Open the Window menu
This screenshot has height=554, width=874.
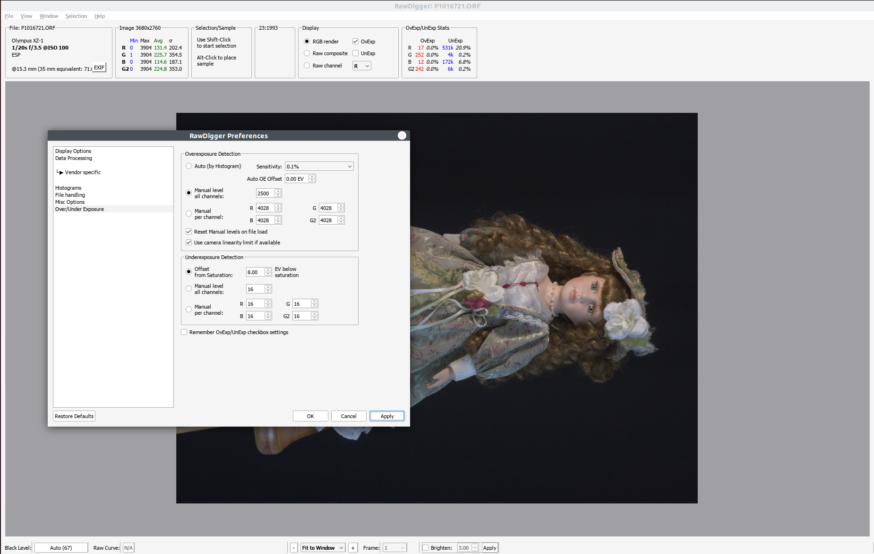click(49, 16)
